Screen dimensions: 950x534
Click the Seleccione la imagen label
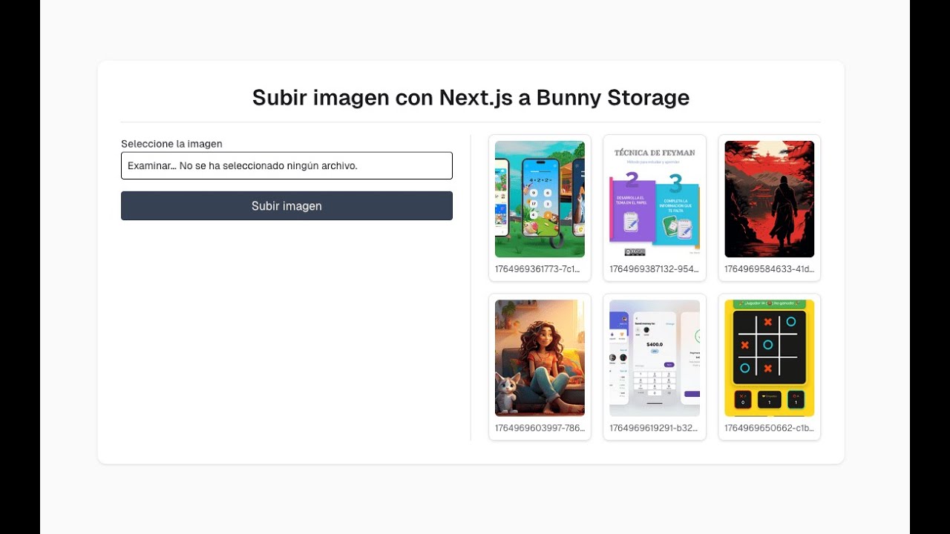171,144
